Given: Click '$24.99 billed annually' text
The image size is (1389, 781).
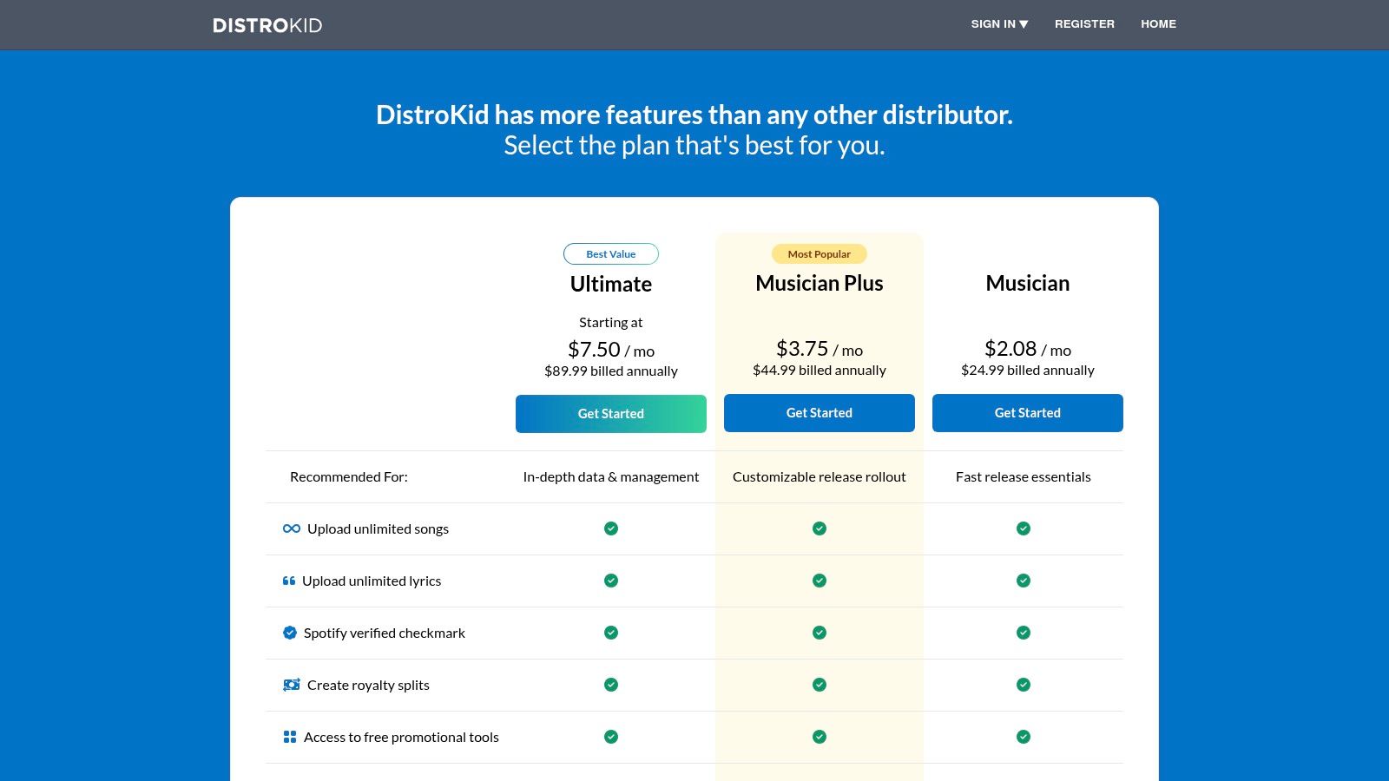Looking at the screenshot, I should coord(1028,371).
